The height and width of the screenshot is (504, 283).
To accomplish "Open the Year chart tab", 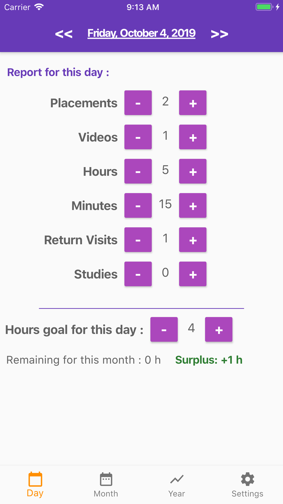I will point(177,485).
